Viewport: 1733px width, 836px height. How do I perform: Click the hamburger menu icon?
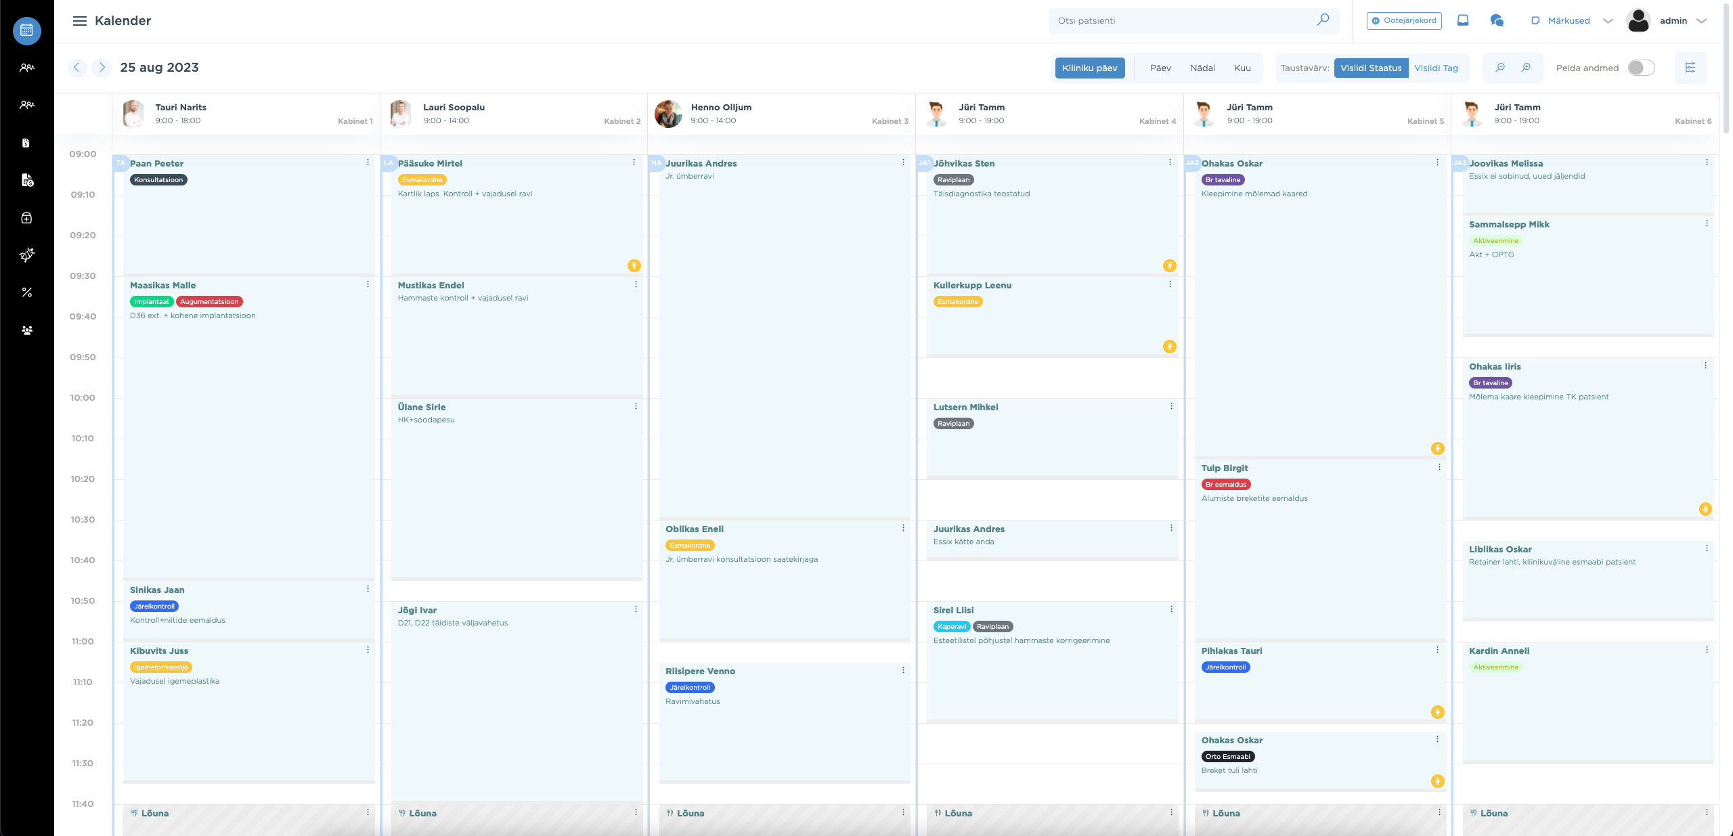coord(80,21)
